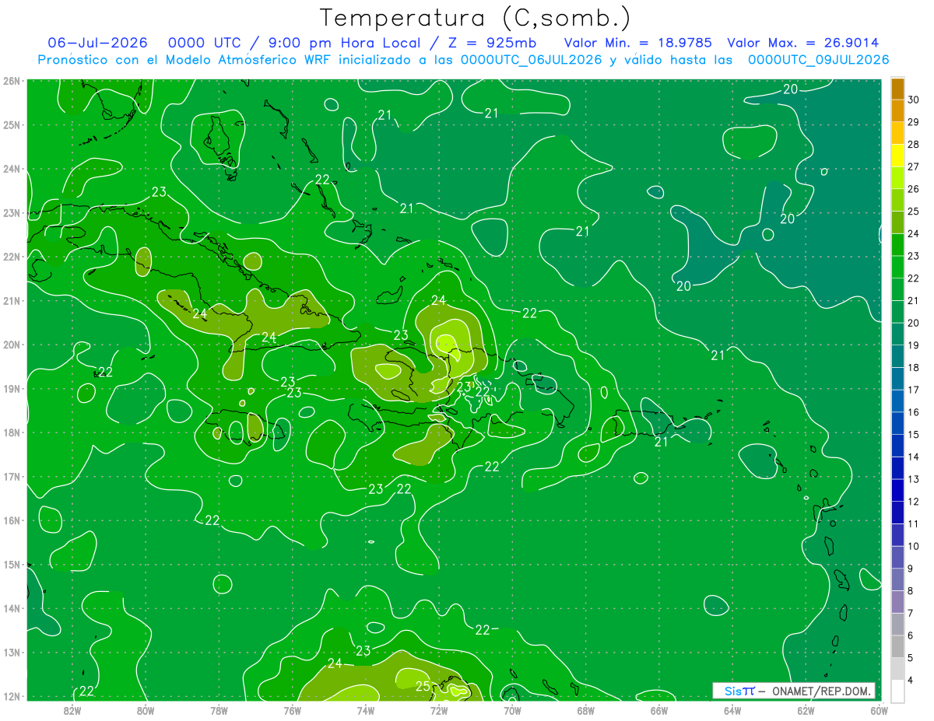Click the '14N' latitude axis label
The image size is (934, 721).
[x=12, y=608]
